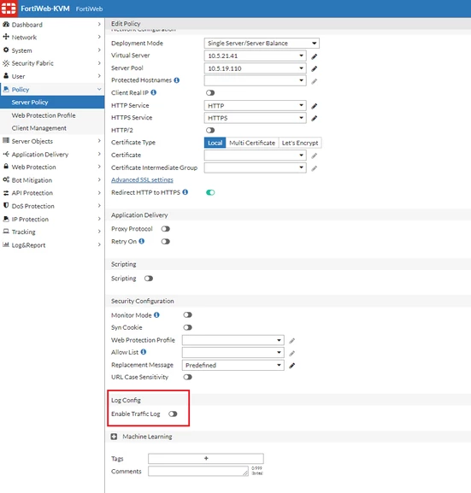Toggle Client Real IP switch
This screenshot has height=493, width=471.
(210, 93)
